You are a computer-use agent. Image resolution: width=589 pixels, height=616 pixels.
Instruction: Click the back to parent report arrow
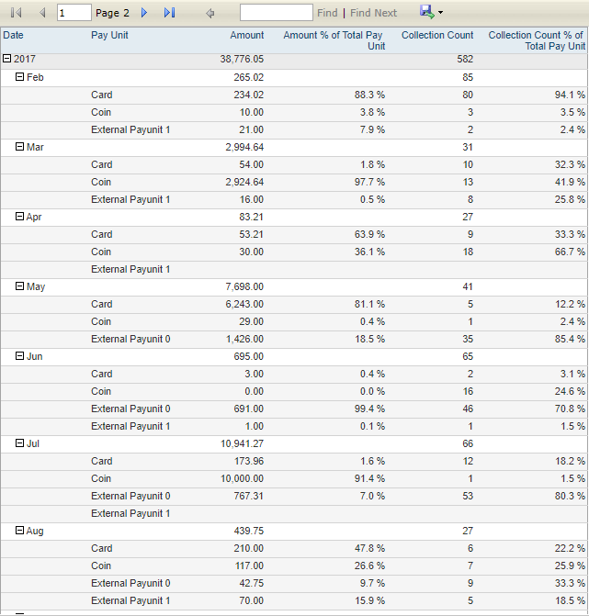(210, 14)
